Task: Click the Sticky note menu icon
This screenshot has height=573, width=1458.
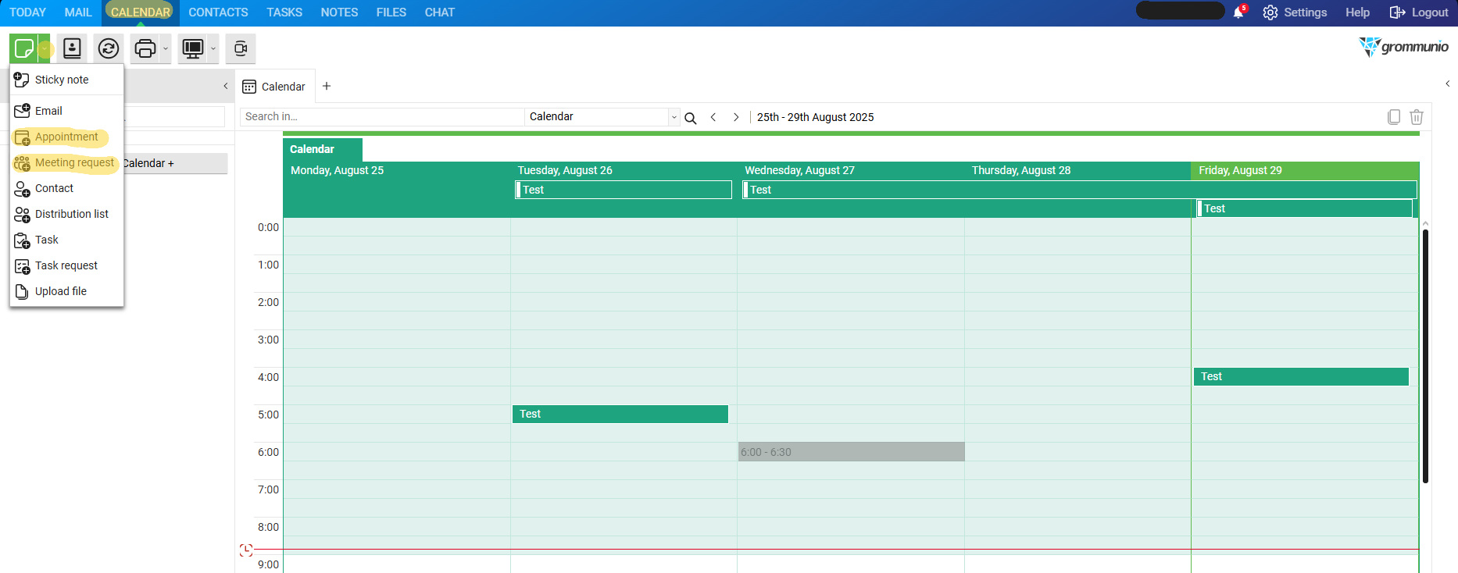Action: tap(22, 80)
